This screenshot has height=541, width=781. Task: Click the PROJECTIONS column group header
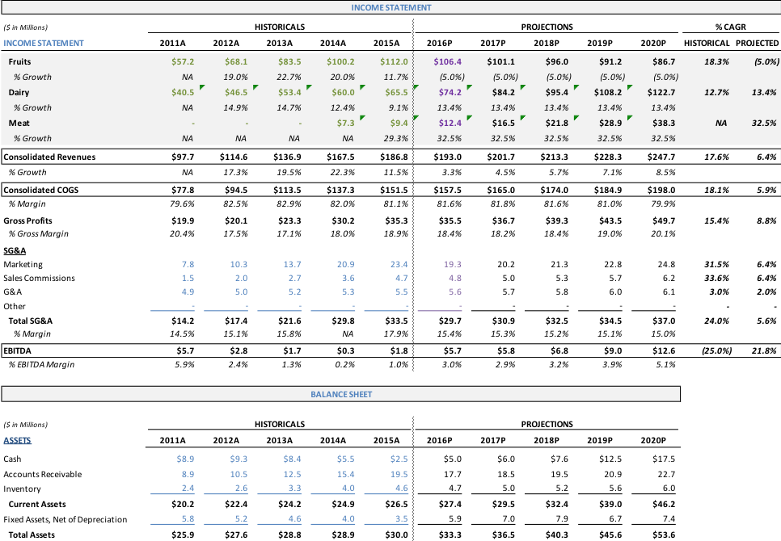547,27
